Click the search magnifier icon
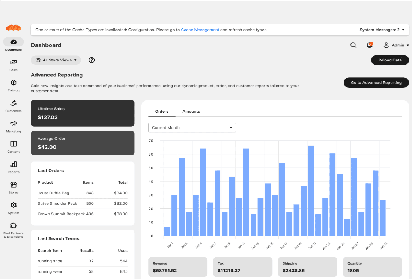Viewport: 412px width, 279px height. 353,45
